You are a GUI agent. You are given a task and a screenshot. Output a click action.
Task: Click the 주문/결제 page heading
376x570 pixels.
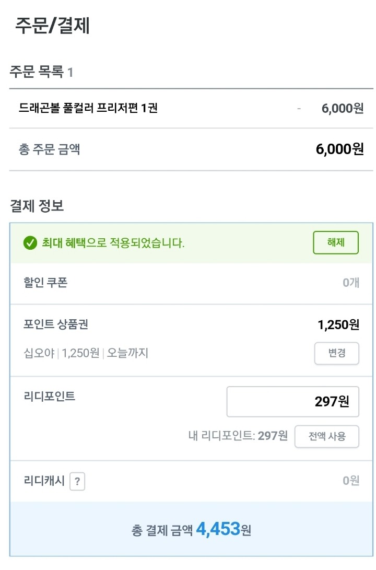pos(52,25)
